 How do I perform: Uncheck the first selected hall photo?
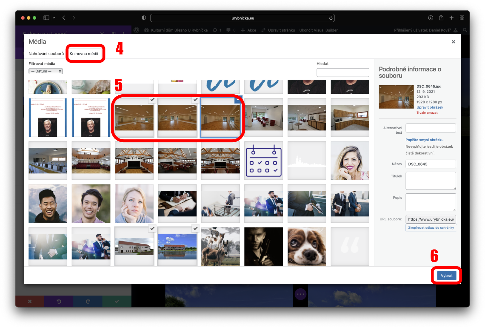click(x=152, y=100)
